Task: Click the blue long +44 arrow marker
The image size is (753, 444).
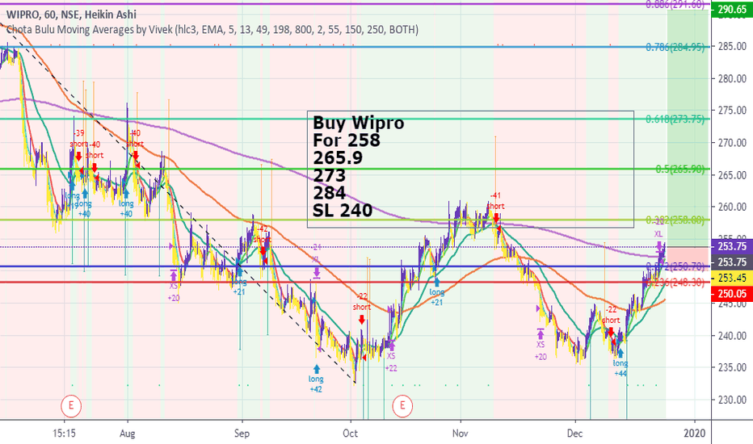Action: pos(620,354)
